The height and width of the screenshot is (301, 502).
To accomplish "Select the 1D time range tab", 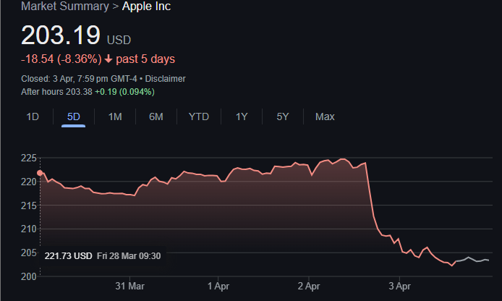I will pyautogui.click(x=33, y=116).
